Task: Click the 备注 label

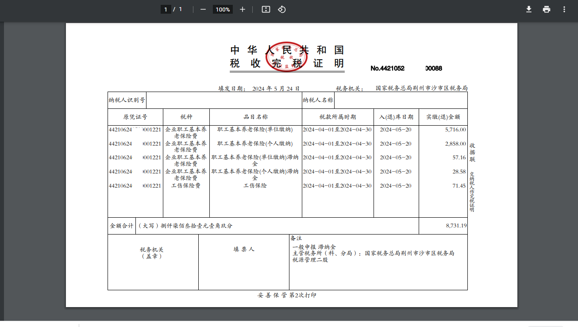Action: [297, 238]
